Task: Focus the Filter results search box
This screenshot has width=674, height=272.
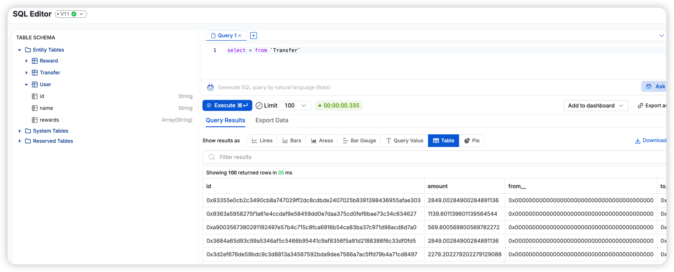Action: click(x=434, y=157)
